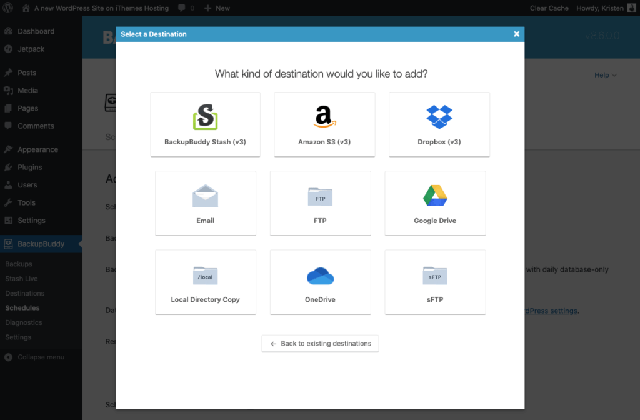The width and height of the screenshot is (640, 420).
Task: Click the Collapse menu arrow icon
Action: pos(8,357)
